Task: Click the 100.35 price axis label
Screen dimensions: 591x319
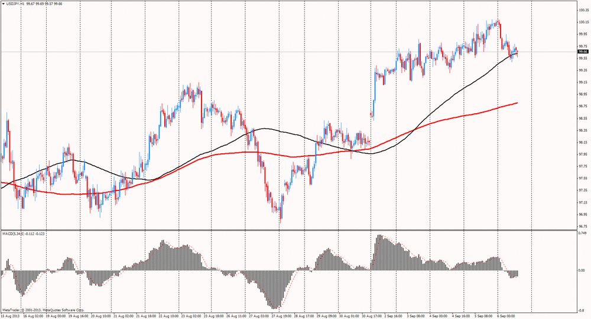Action: point(583,11)
